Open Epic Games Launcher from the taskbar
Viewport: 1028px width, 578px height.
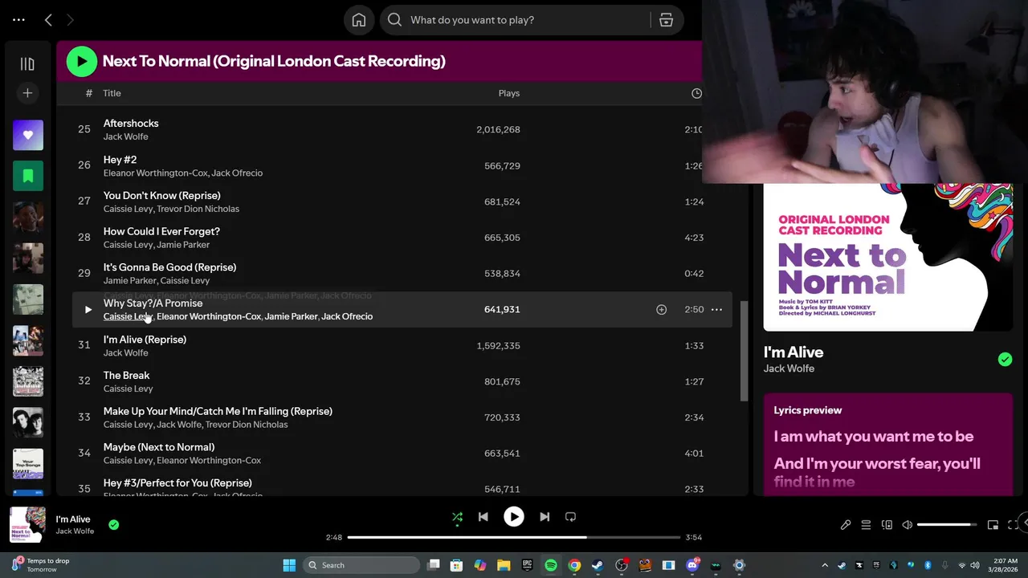[528, 565]
